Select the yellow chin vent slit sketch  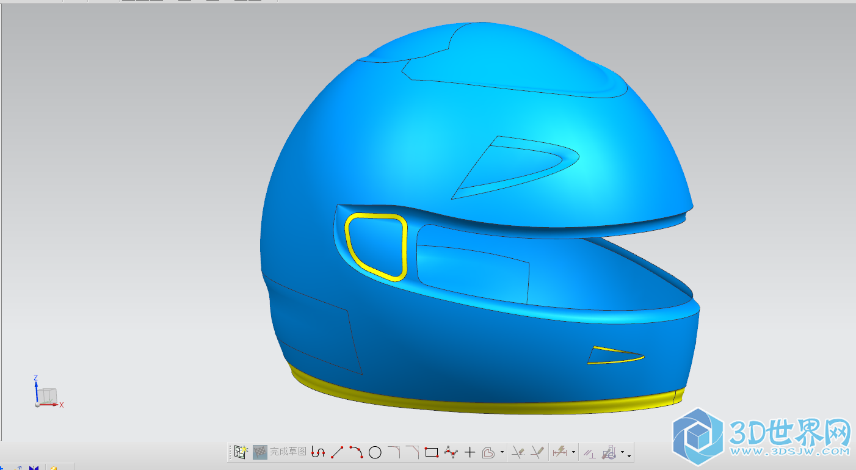click(x=615, y=355)
